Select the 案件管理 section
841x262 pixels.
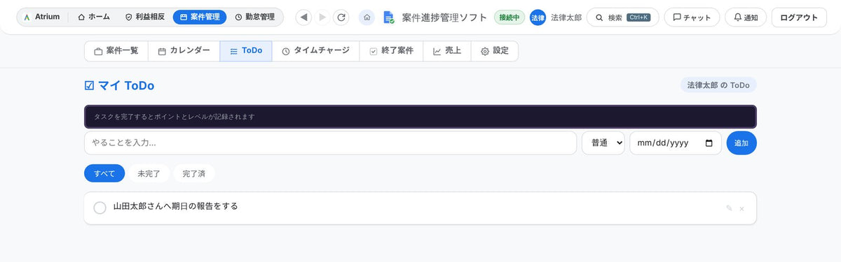tap(200, 17)
